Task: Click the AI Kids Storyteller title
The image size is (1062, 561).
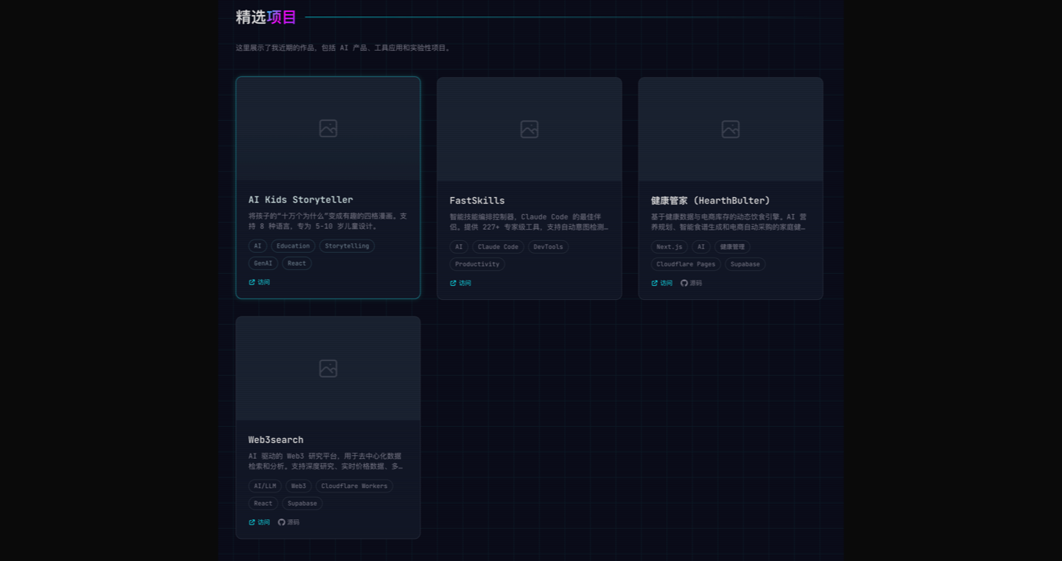Action: pyautogui.click(x=301, y=200)
